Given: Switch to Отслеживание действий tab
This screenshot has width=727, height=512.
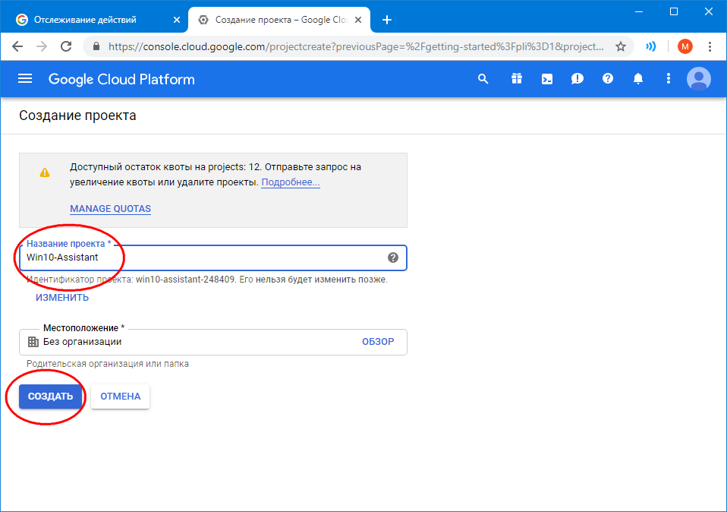Looking at the screenshot, I should tap(94, 20).
